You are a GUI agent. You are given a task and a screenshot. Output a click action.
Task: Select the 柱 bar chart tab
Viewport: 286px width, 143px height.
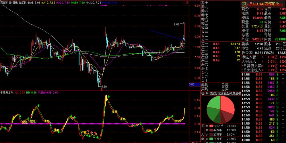tap(203, 93)
